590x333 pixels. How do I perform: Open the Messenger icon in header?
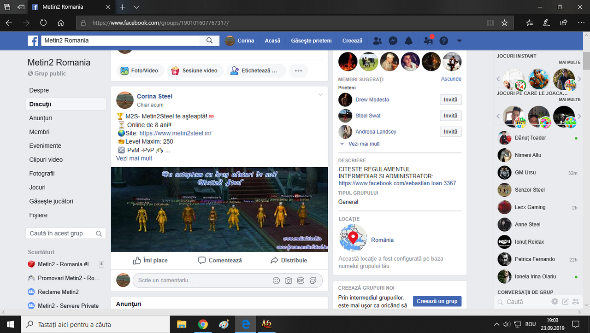tap(393, 41)
